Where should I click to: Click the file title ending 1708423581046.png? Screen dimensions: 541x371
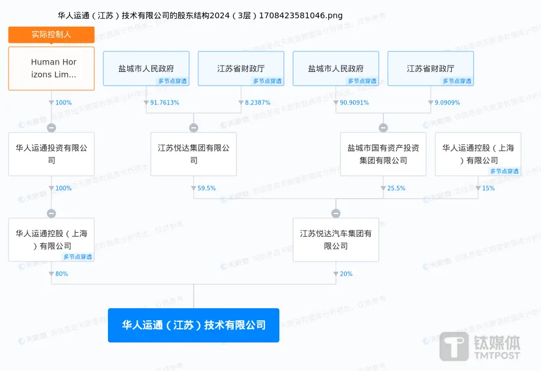[200, 15]
